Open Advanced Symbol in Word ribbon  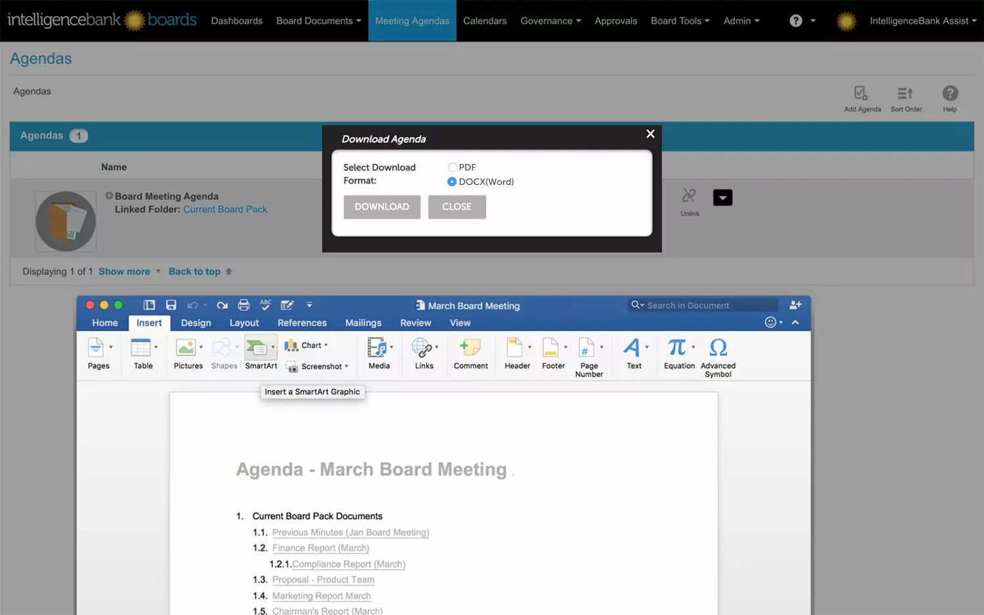(718, 357)
